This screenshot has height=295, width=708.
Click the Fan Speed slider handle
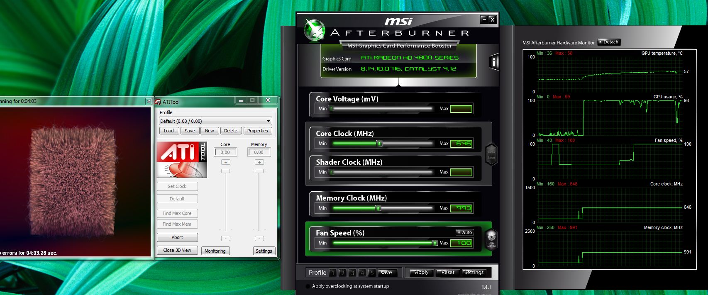pos(435,243)
